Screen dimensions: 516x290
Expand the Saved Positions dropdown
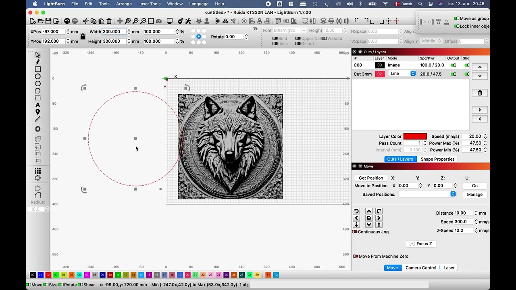427,194
